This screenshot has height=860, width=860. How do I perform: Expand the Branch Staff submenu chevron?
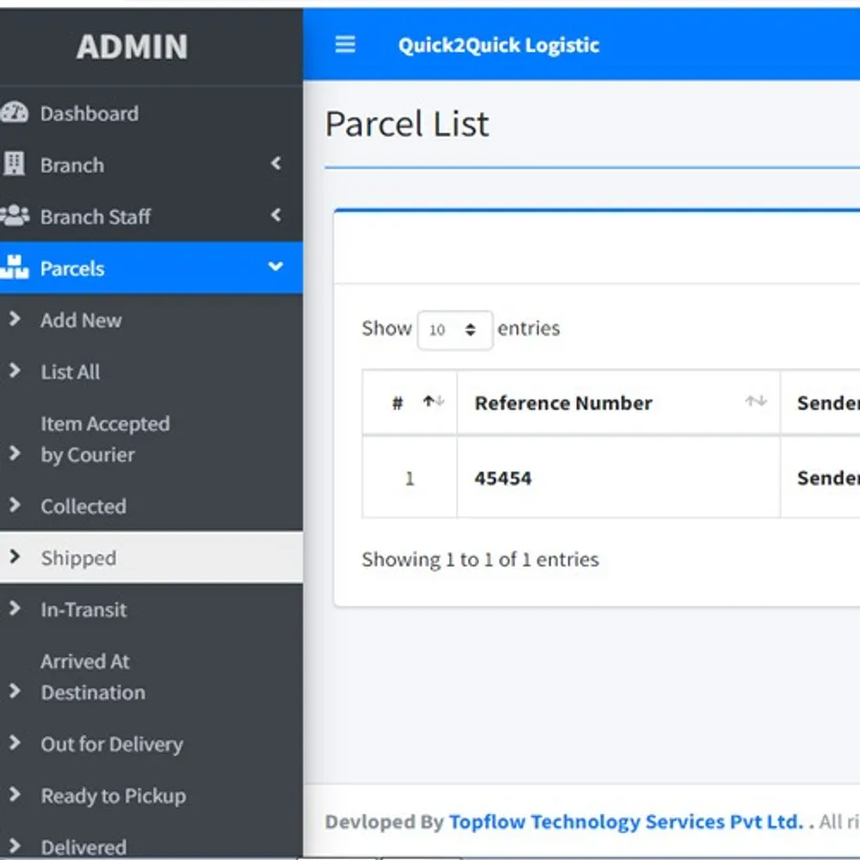(x=275, y=216)
